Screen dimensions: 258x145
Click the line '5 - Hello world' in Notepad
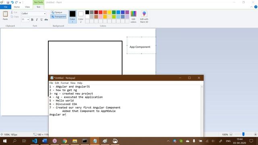click(61, 101)
